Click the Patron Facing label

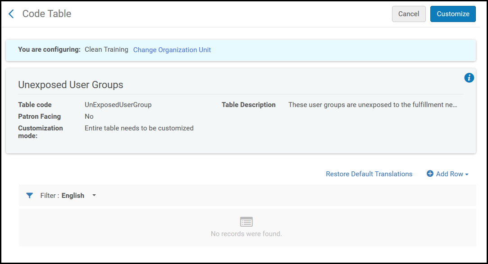(x=39, y=116)
